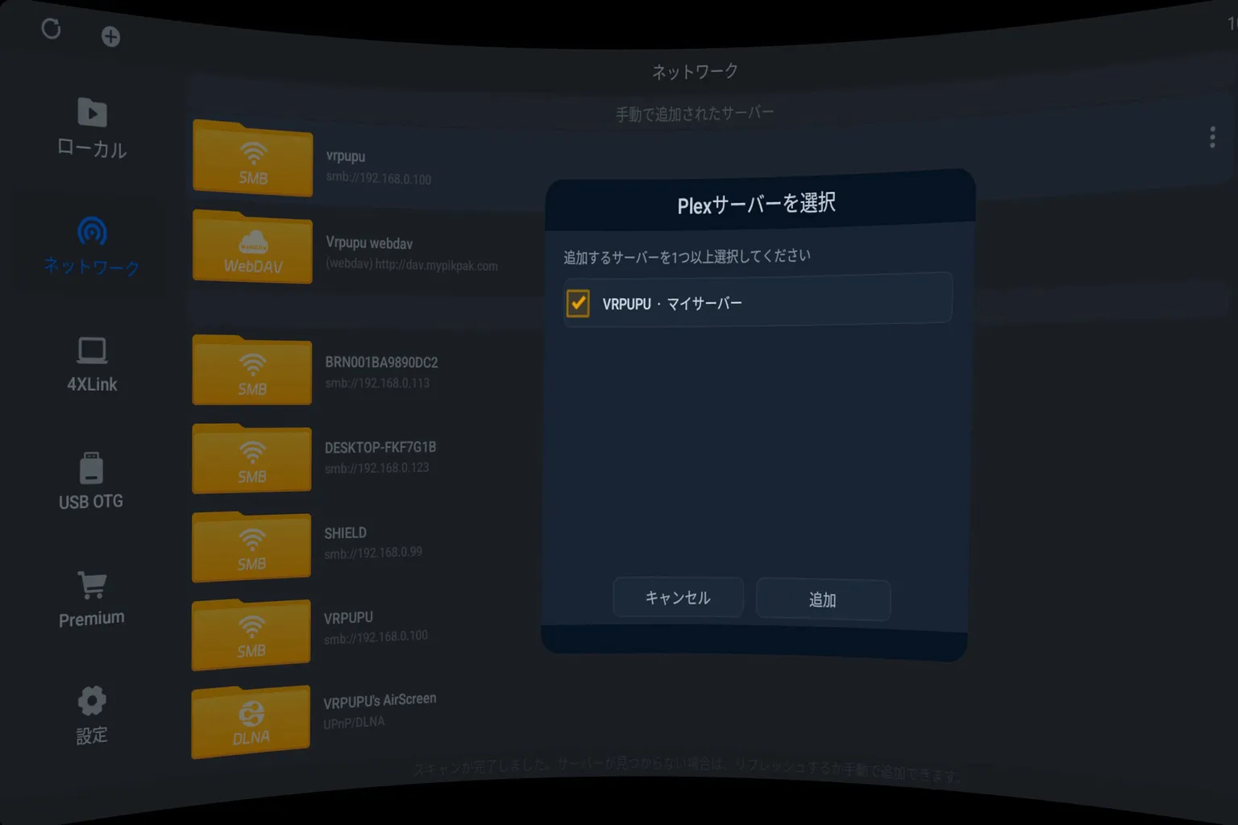Click the キャンセル cancel button
The width and height of the screenshot is (1238, 825).
[x=678, y=598]
